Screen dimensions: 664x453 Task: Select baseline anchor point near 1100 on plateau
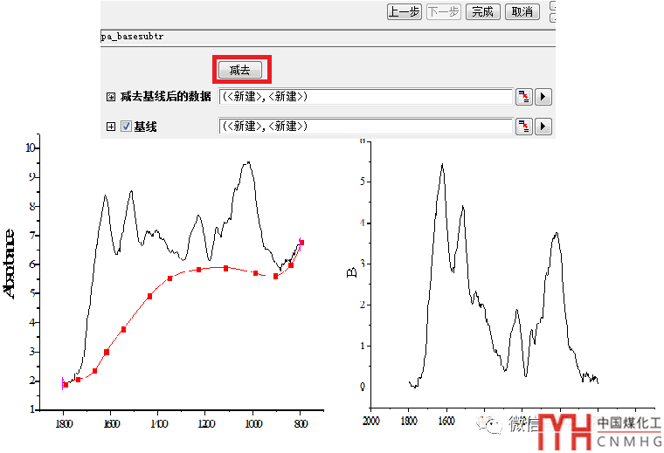(225, 269)
